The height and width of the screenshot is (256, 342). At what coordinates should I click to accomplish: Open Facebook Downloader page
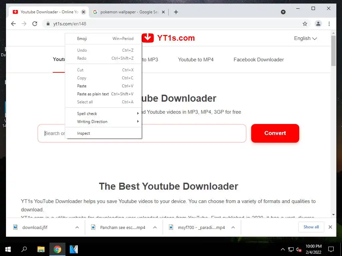tap(259, 60)
